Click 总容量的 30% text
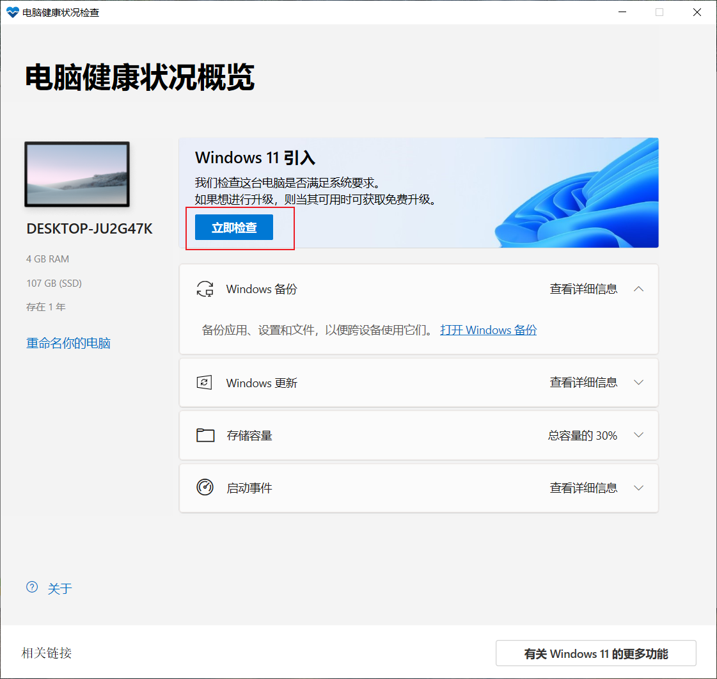Screen dimensions: 717x679 pos(583,435)
